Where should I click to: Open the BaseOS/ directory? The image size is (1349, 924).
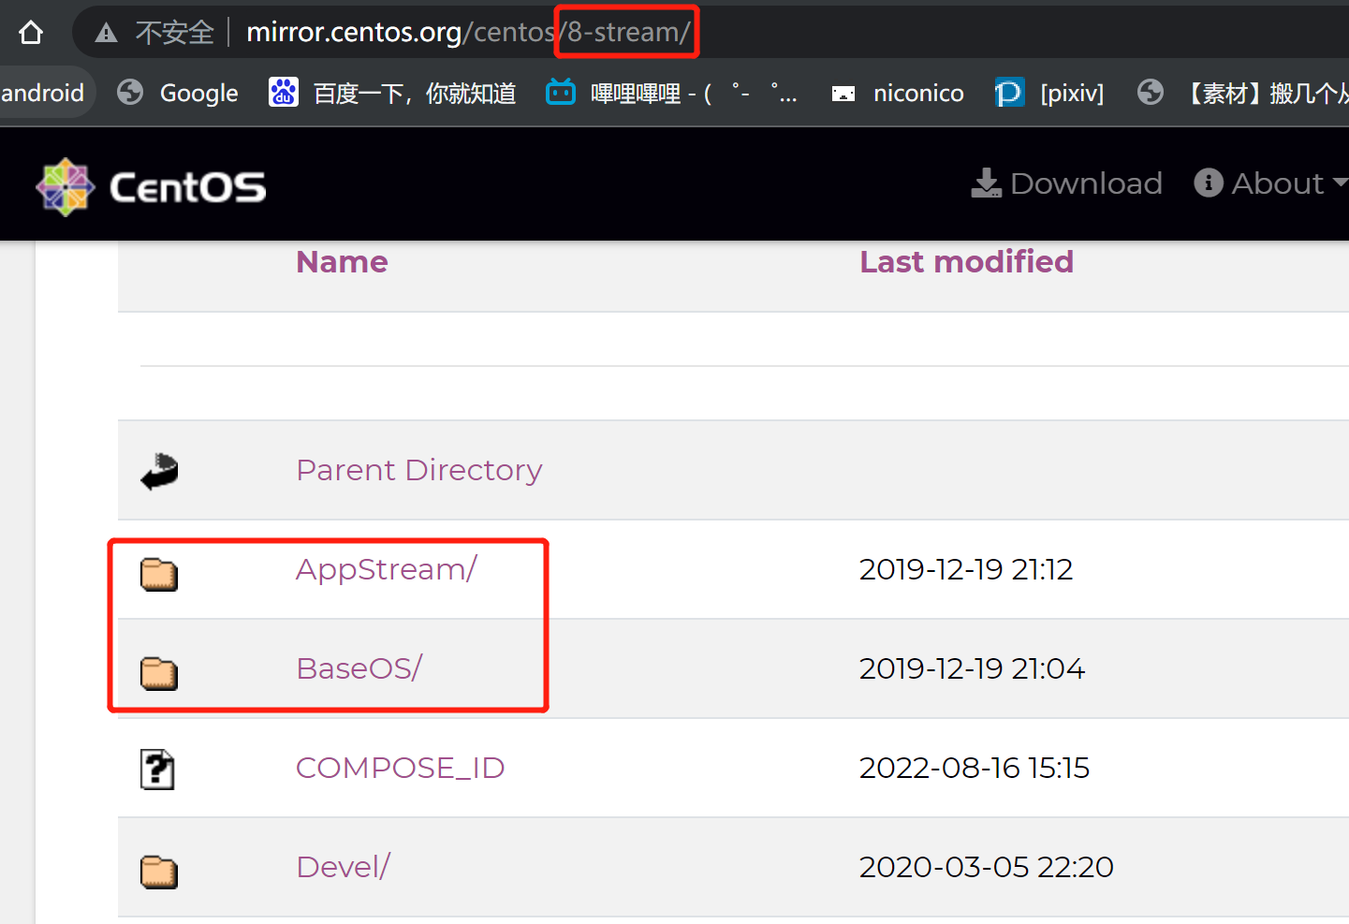359,668
